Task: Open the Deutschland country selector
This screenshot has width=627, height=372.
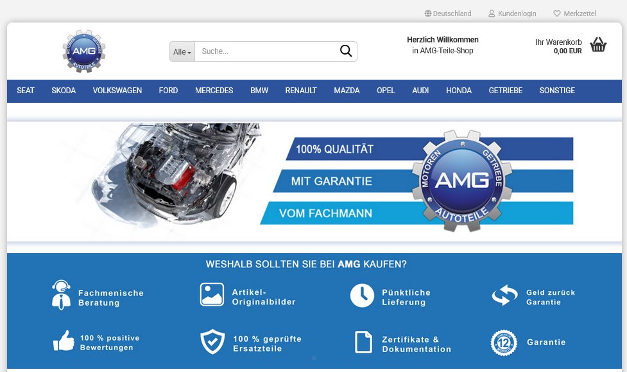Action: pos(448,13)
